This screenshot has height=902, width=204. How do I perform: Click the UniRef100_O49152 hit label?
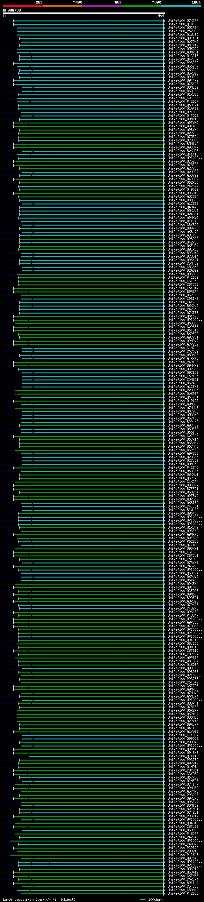click(183, 401)
